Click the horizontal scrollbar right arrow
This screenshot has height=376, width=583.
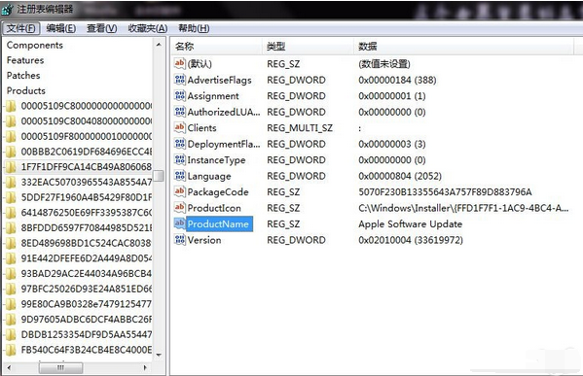(145, 367)
